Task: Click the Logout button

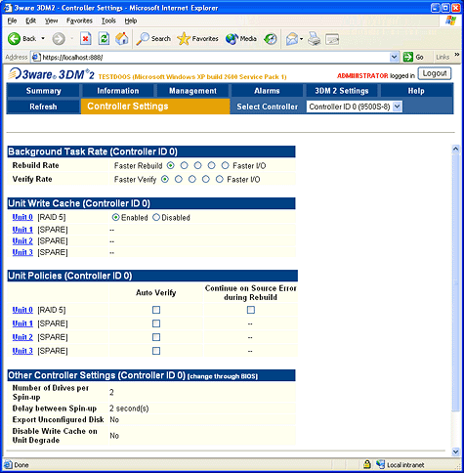Action: click(x=435, y=73)
